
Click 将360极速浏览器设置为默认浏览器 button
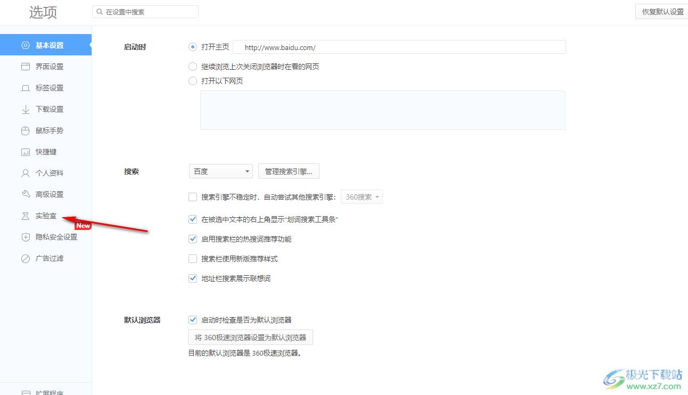(251, 338)
